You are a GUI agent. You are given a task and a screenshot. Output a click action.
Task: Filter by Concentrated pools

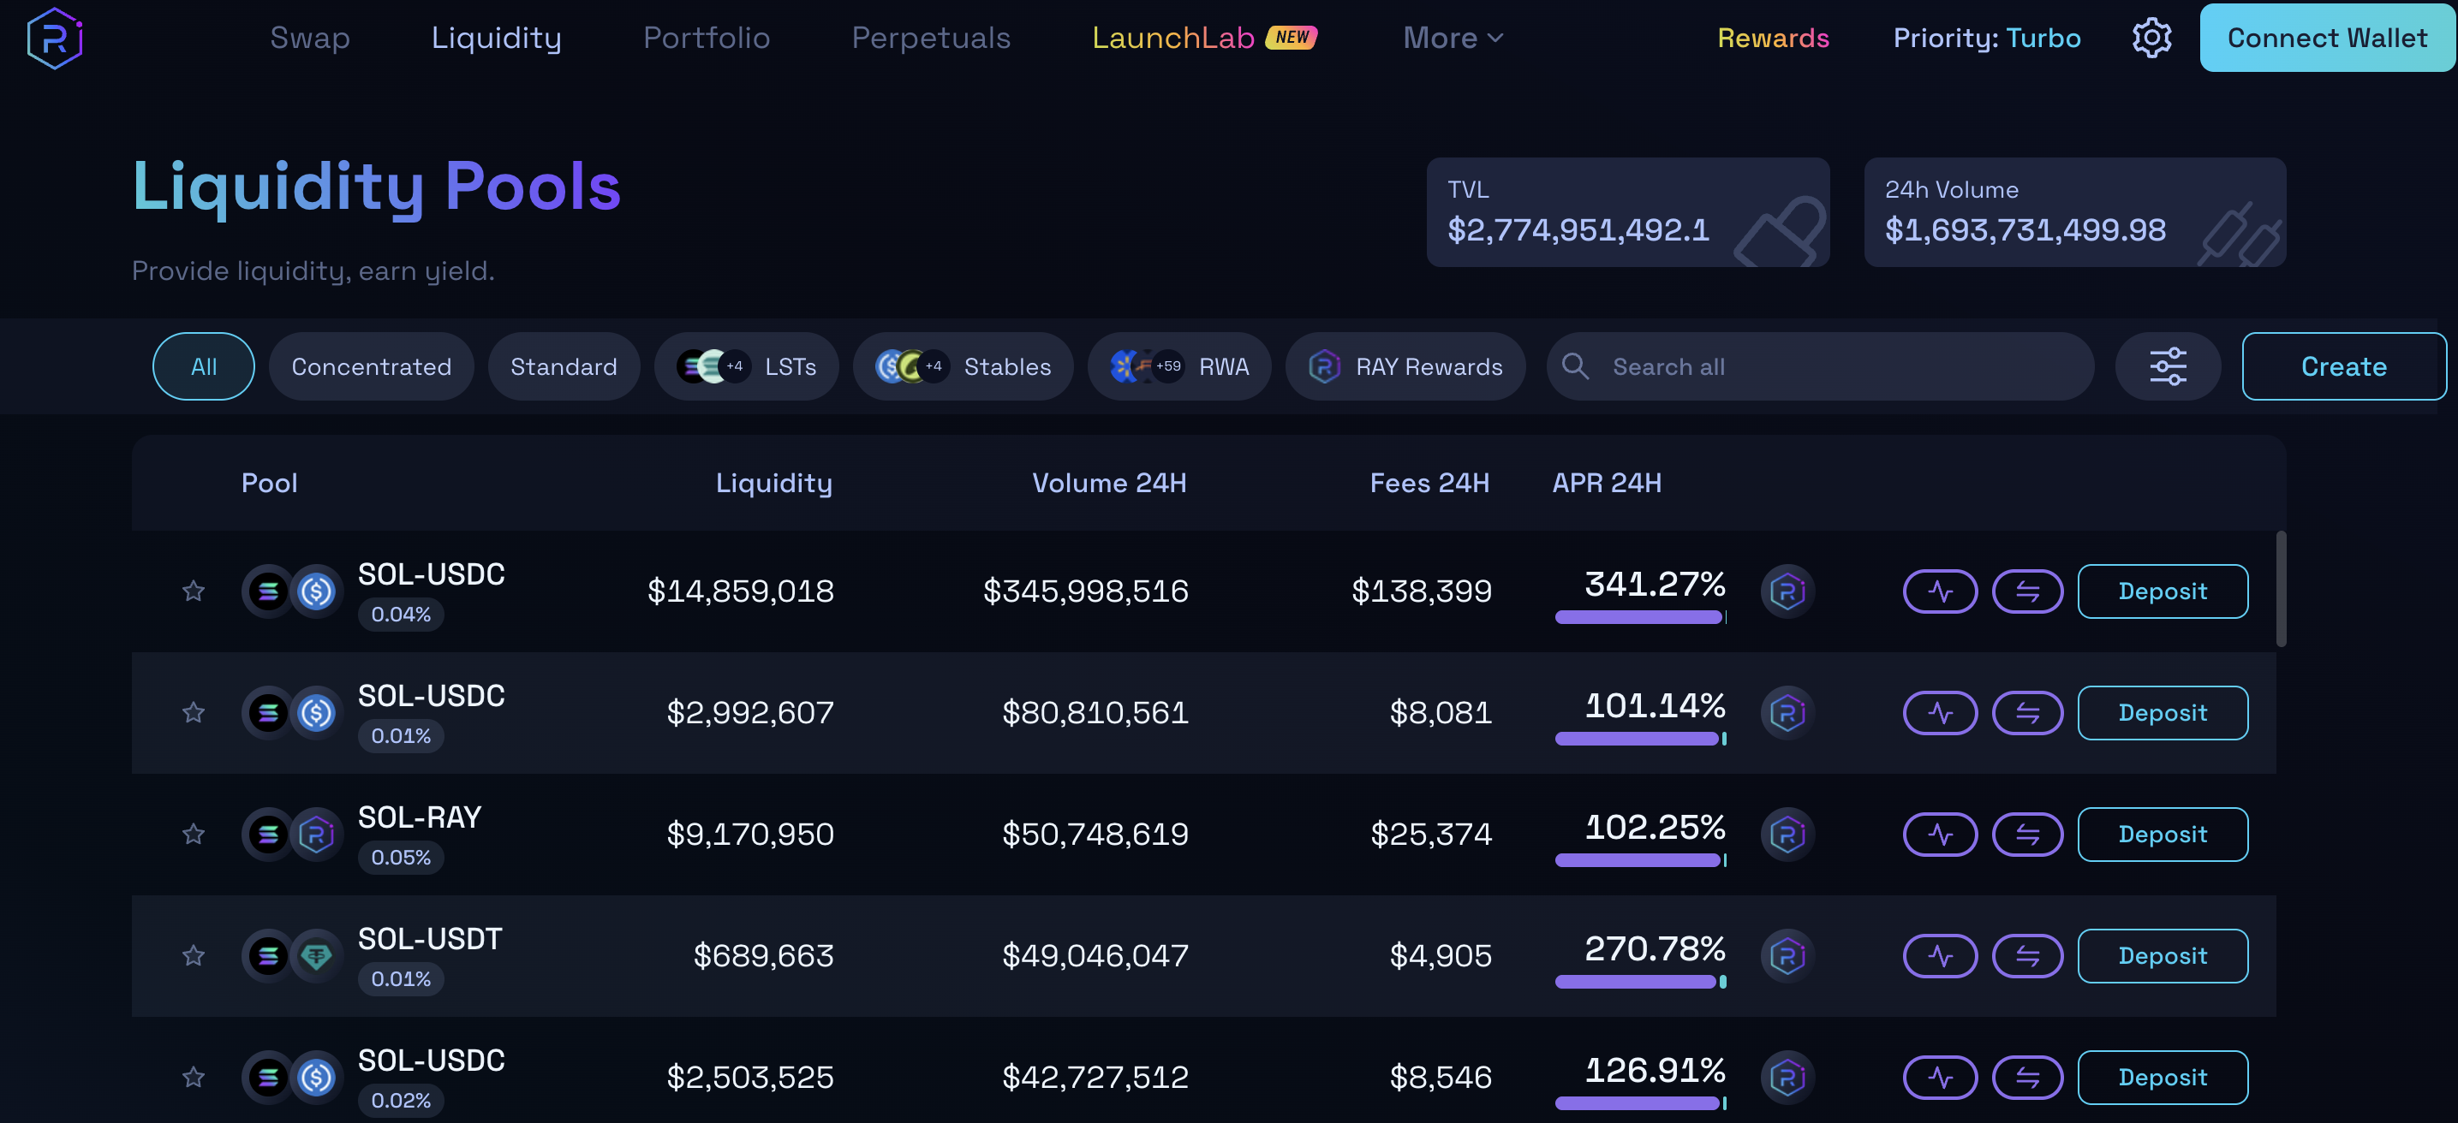coord(371,366)
